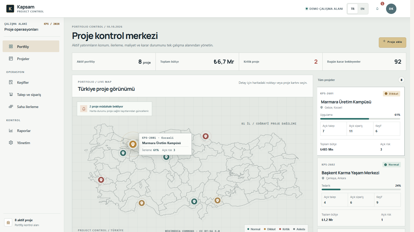Viewport: 414px width, 232px height.
Task: Open the DK user avatar menu
Action: pos(391,9)
